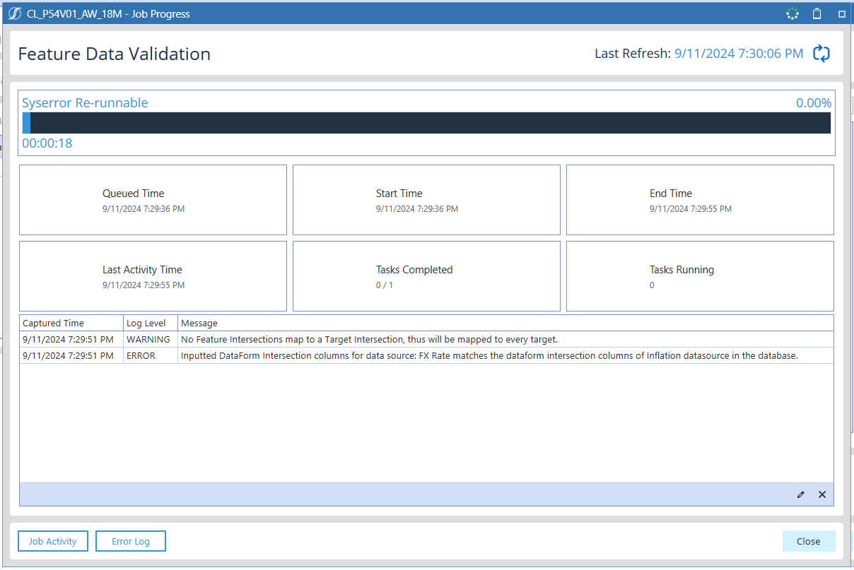
Task: Open the Error Log
Action: pyautogui.click(x=131, y=541)
